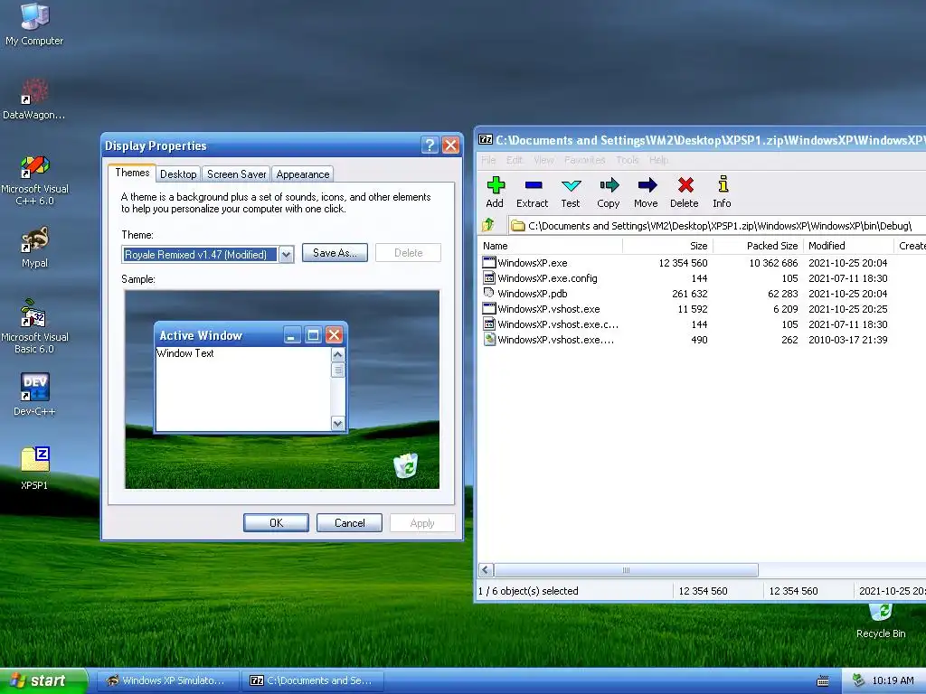Image resolution: width=926 pixels, height=694 pixels.
Task: Click the WindowsXP.exe file icon
Action: (489, 263)
